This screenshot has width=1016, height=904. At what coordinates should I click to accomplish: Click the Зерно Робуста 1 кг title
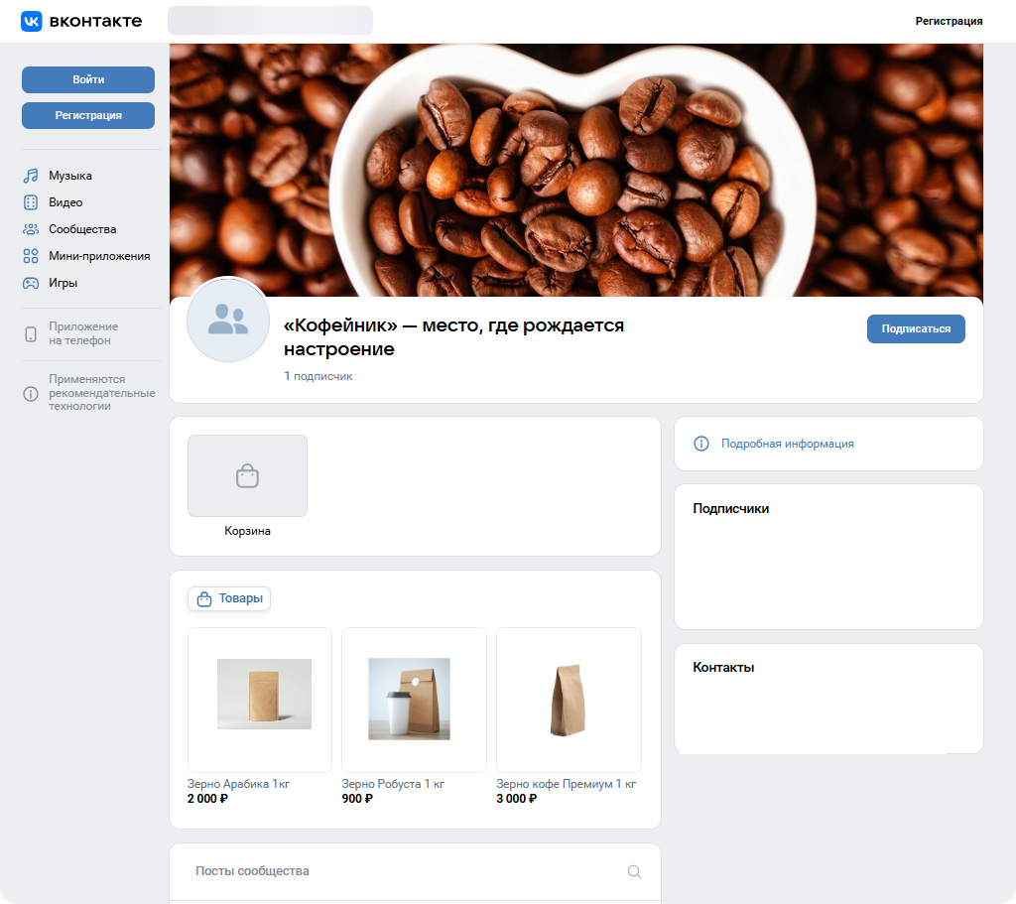pyautogui.click(x=393, y=784)
